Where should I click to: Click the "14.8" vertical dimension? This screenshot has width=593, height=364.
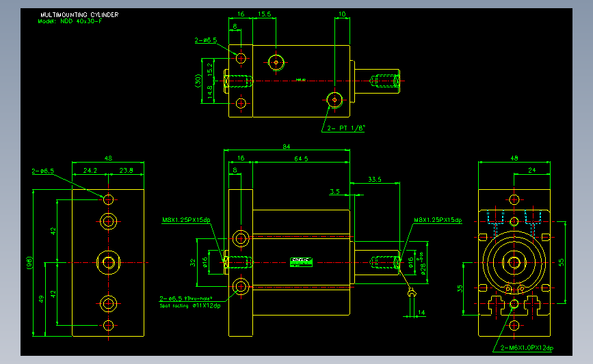[x=210, y=92]
